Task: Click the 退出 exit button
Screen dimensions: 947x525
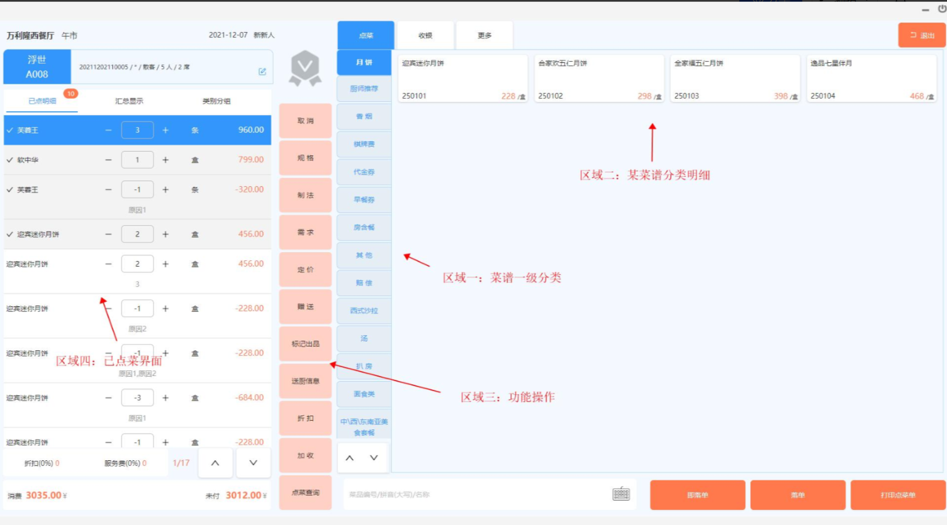Action: pyautogui.click(x=921, y=36)
